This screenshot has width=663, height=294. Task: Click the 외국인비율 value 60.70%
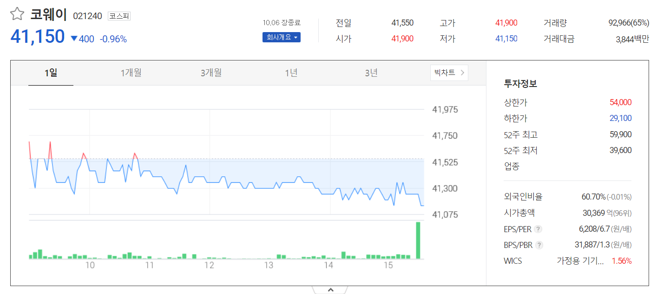coord(593,197)
